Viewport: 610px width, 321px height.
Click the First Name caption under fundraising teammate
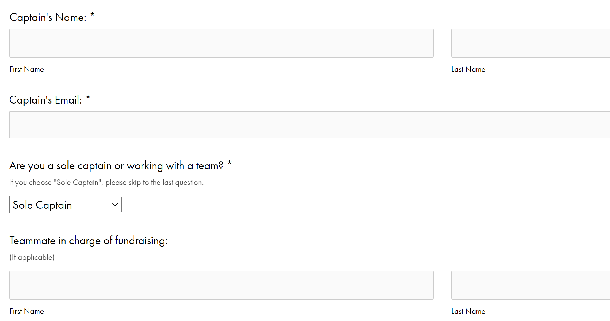[27, 311]
